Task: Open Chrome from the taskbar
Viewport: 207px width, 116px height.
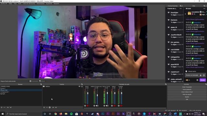Action: [x=55, y=114]
